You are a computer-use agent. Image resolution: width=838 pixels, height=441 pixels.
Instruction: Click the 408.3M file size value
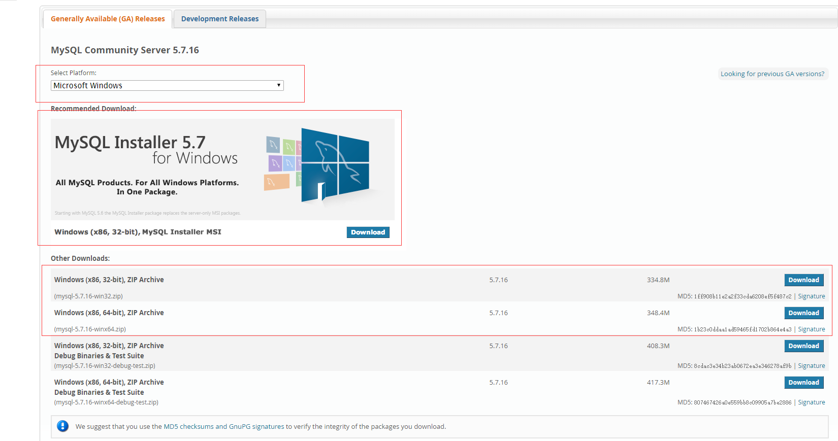(x=658, y=346)
